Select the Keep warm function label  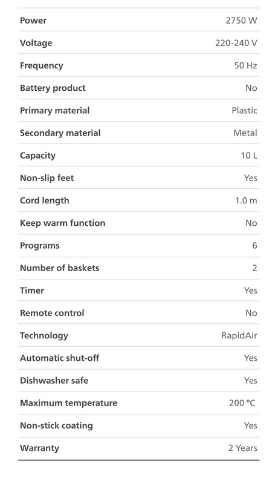pos(63,223)
